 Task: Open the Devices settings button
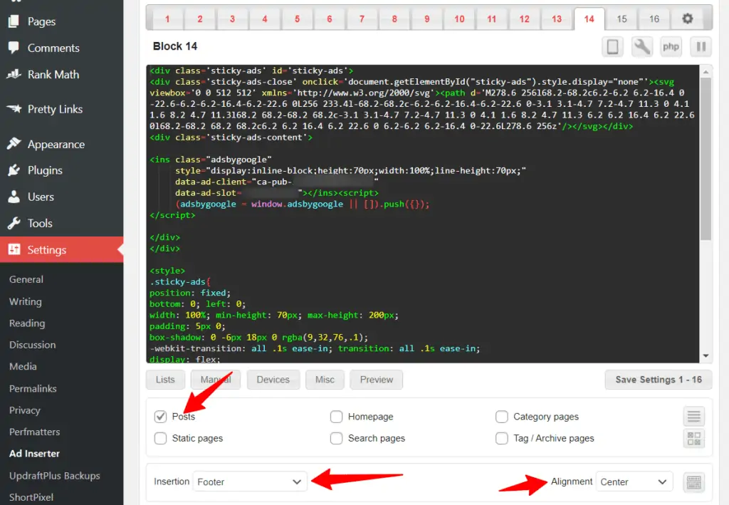click(x=273, y=380)
